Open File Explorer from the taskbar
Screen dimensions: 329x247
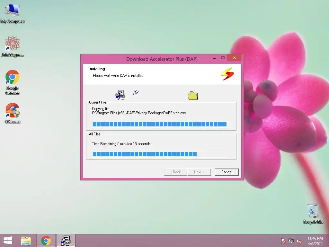coord(26,241)
